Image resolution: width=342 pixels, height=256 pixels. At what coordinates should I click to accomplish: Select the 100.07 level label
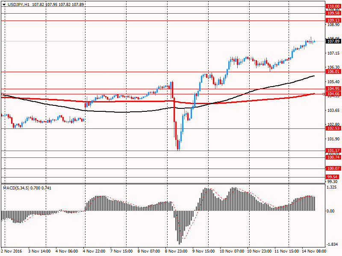pyautogui.click(x=333, y=169)
